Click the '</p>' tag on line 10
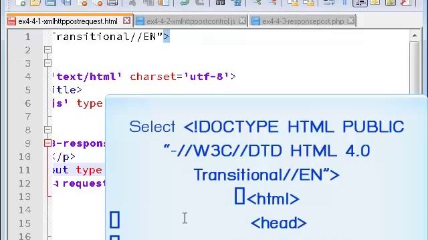This screenshot has width=428, height=240. (x=64, y=157)
